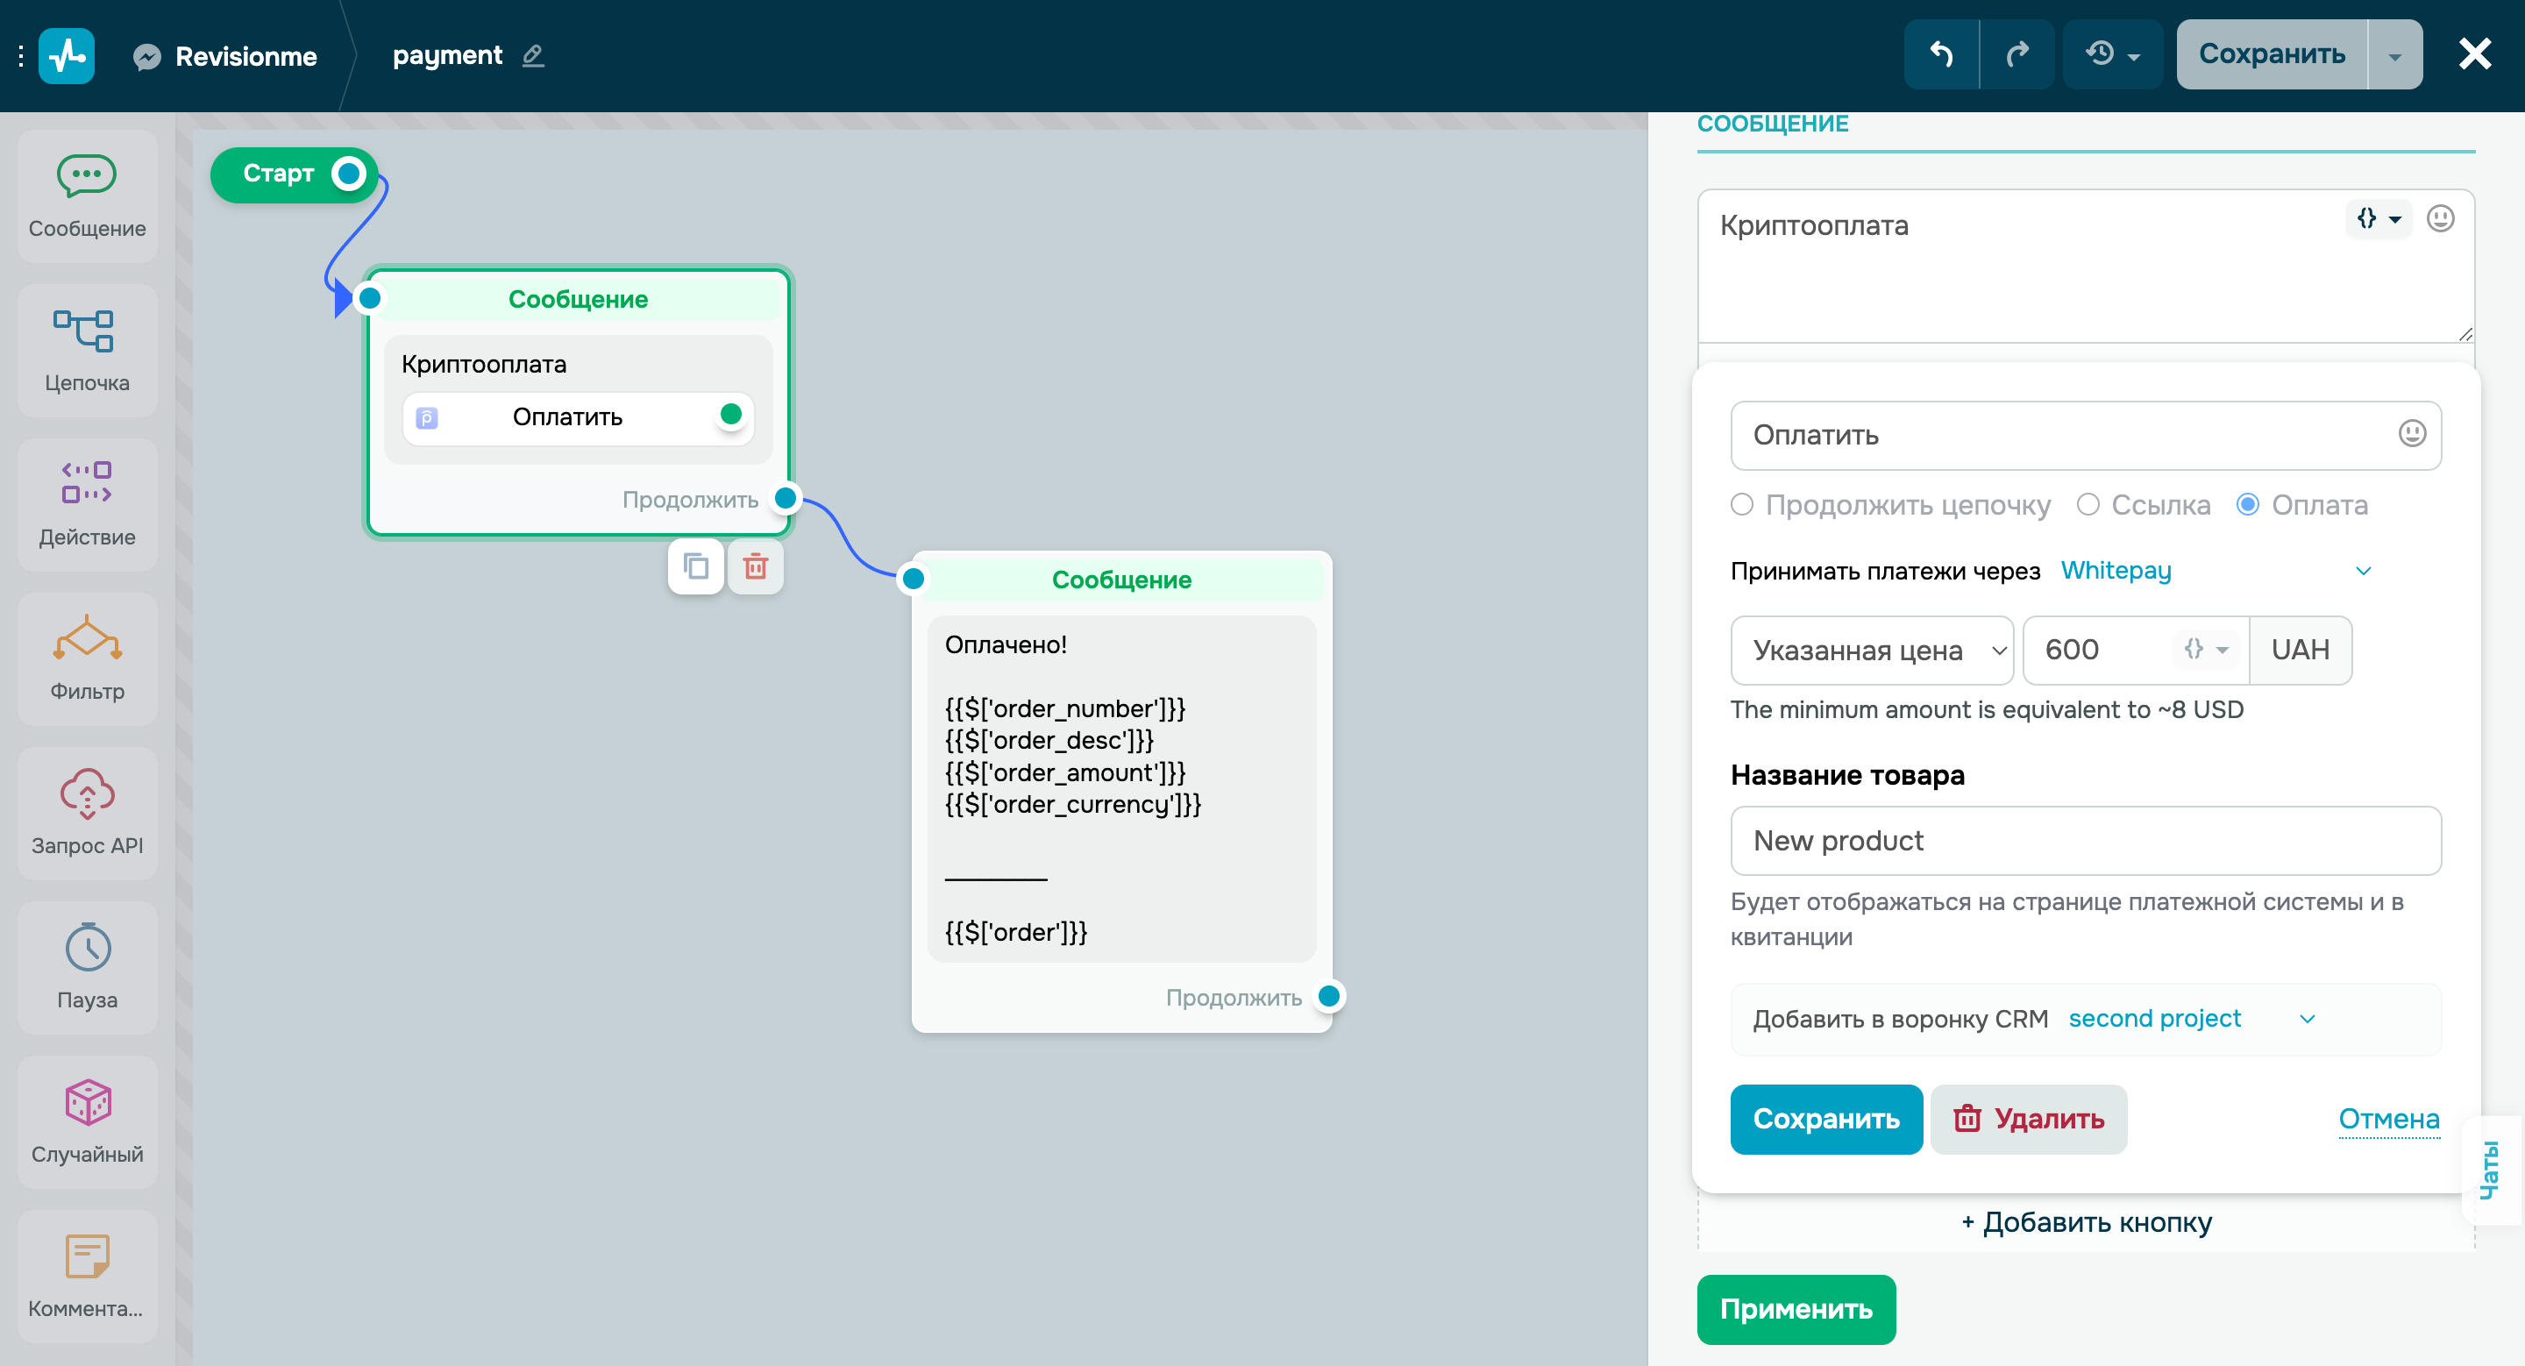Screen dimensions: 2525x1366
Task: Duplicate the selected message block
Action: pyautogui.click(x=696, y=566)
